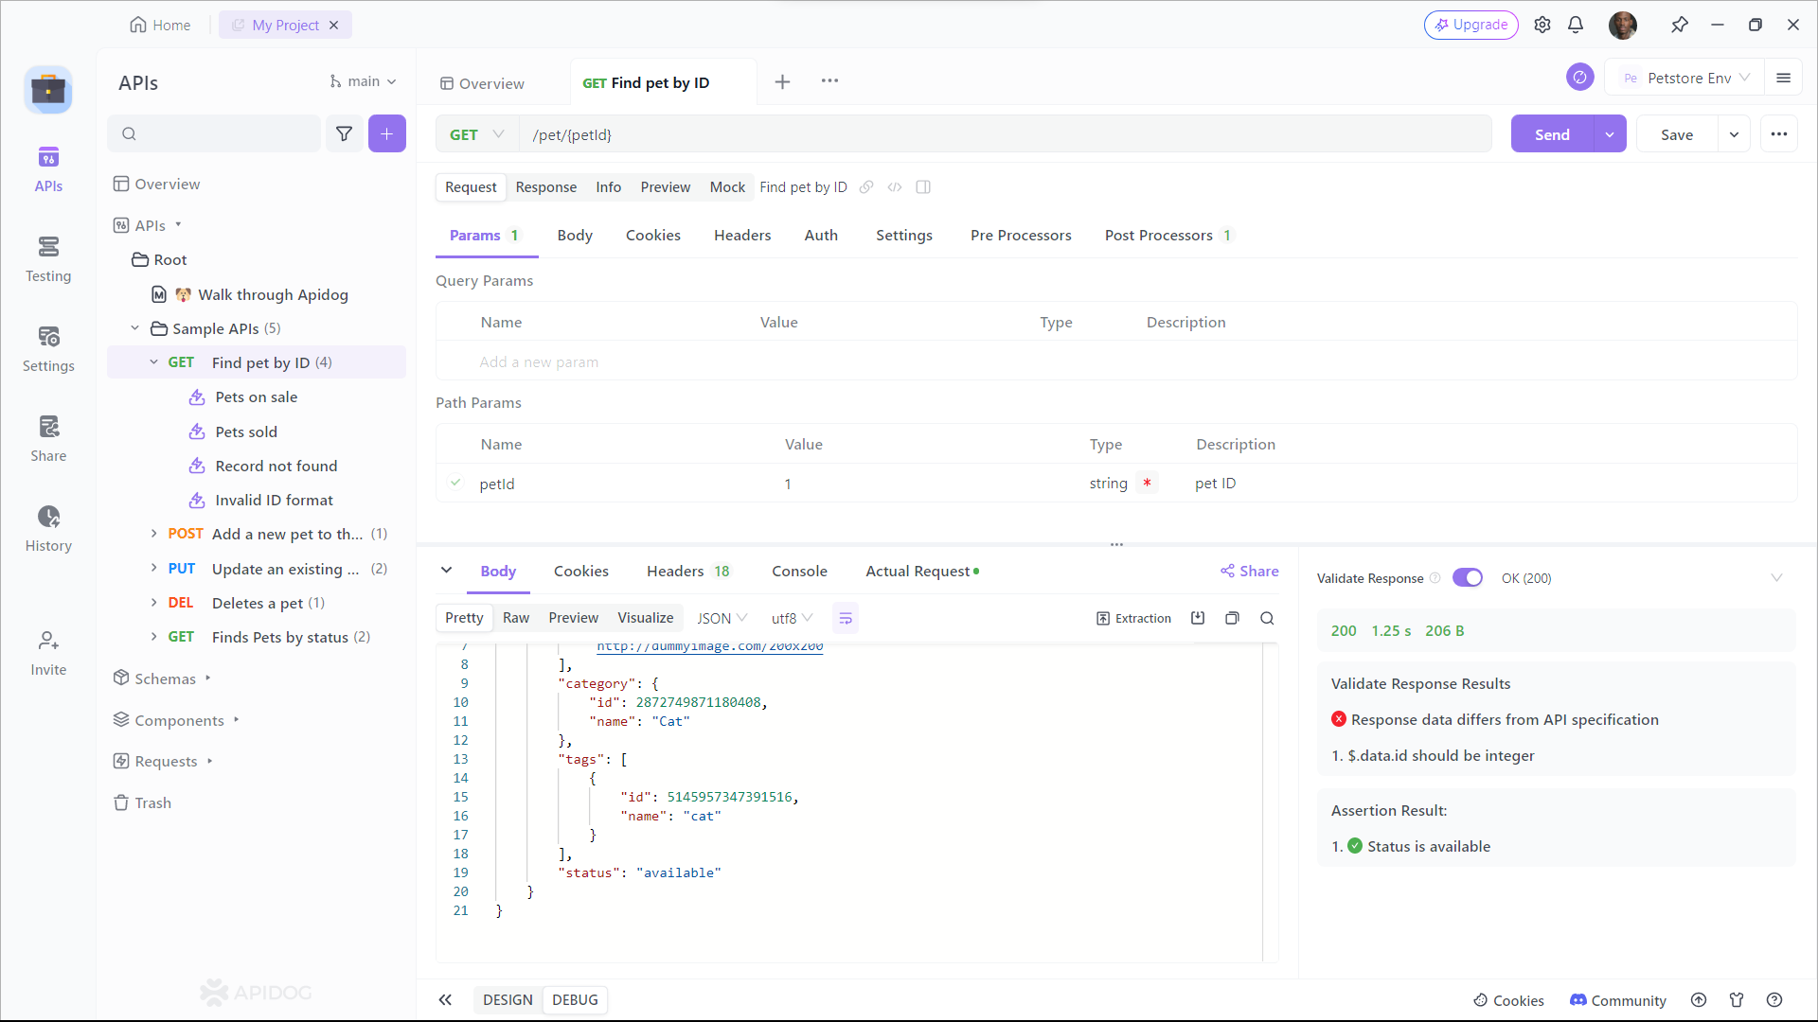Expand the GET Find pet by ID tree item
Screen dimensions: 1818x1022
[152, 361]
